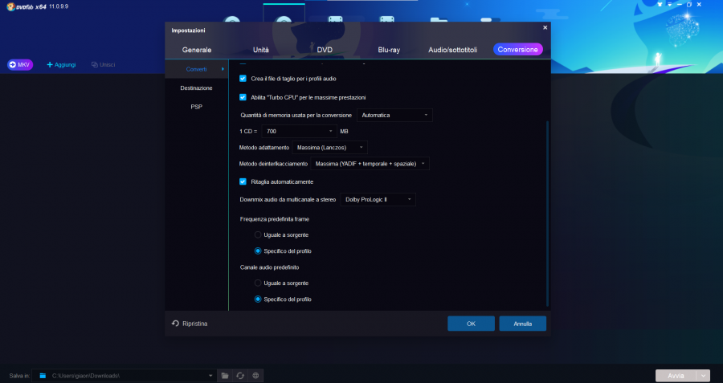
Task: Select Destinazione in the left sidebar
Action: click(x=196, y=88)
